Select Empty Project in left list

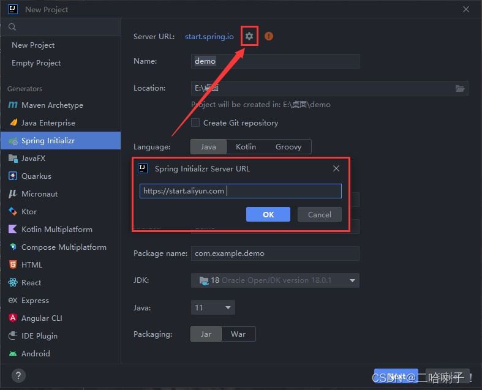(36, 63)
